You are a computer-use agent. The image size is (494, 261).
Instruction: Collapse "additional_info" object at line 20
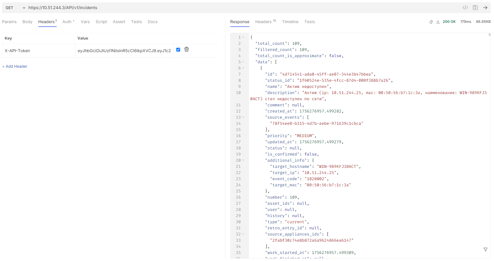pos(243,161)
